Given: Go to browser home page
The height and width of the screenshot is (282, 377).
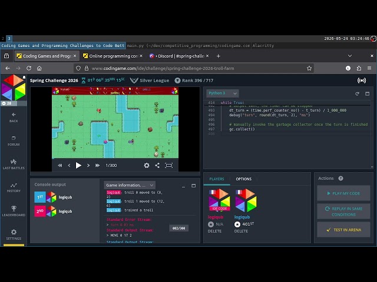Looking at the screenshot, I should click(x=39, y=68).
